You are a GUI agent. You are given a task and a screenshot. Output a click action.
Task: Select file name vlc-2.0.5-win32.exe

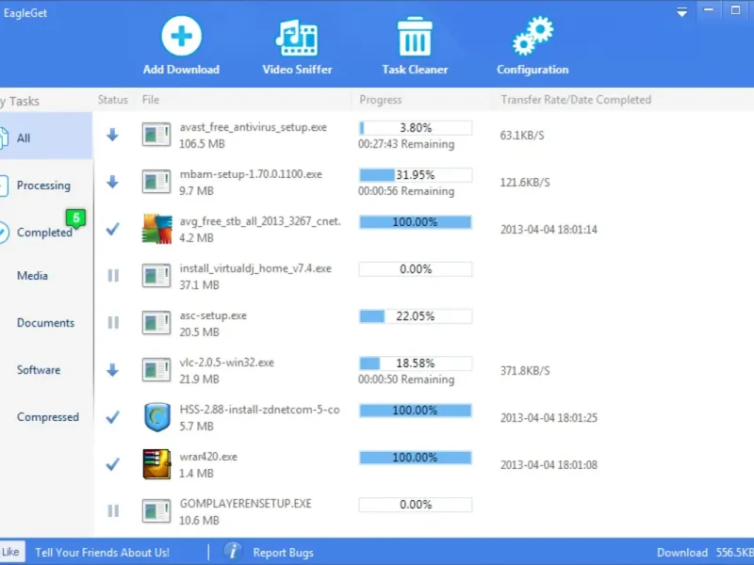pos(226,363)
